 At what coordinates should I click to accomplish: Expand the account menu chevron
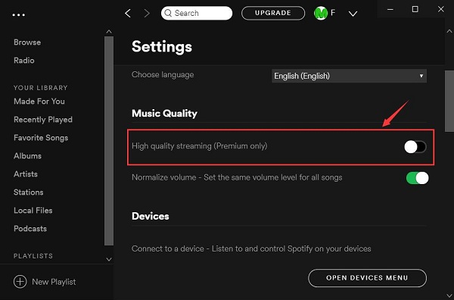click(x=353, y=14)
